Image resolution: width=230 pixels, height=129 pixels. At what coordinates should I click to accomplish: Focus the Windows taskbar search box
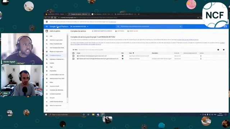pos(65,115)
